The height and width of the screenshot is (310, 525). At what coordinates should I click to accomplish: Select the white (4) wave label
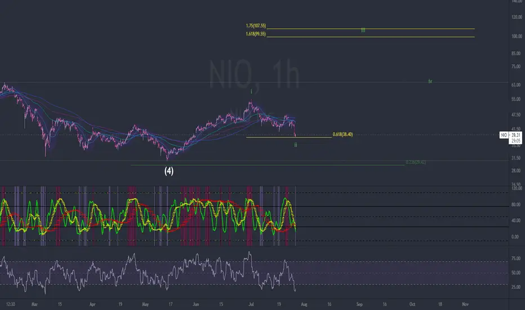(169, 171)
